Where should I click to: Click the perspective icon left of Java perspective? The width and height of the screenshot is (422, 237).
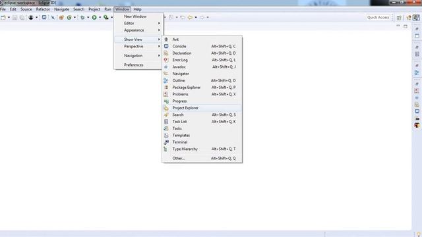409,18
